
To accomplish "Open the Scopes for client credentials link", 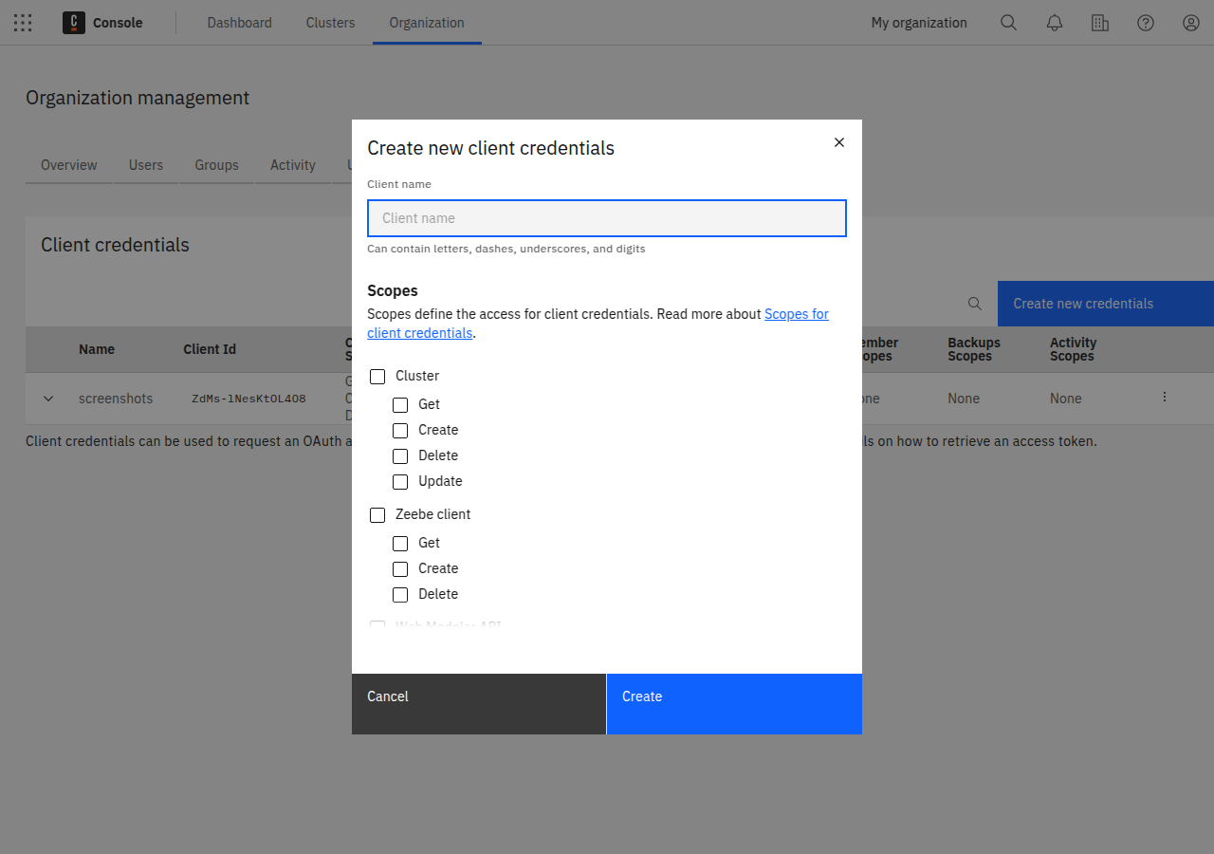I will pos(796,314).
